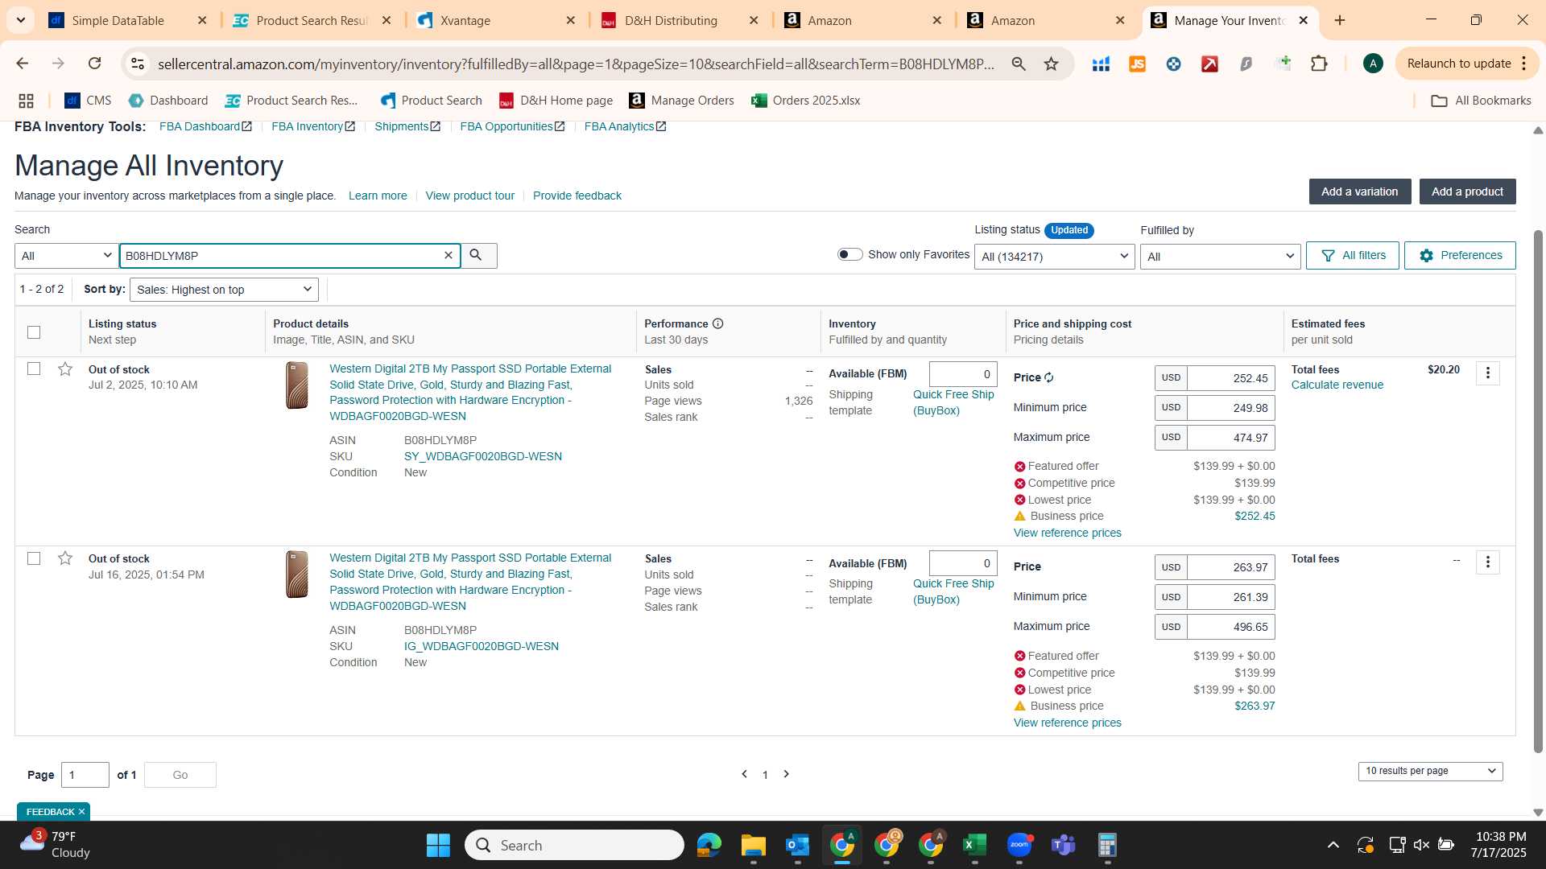
Task: Click the Minimum price field showing 261.39
Action: point(1230,597)
